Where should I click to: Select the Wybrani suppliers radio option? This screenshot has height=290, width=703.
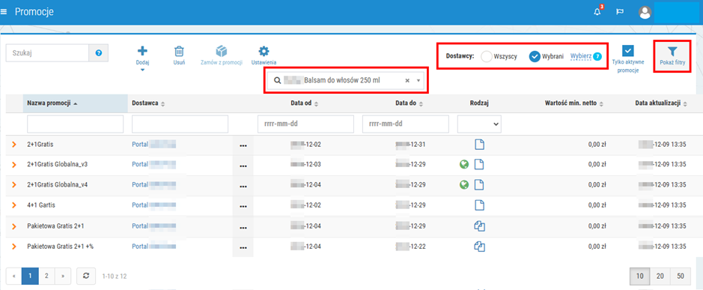pyautogui.click(x=535, y=56)
